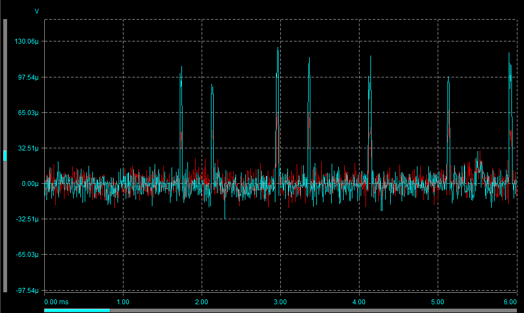The image size is (524, 313).
Task: Click the 4.00 time axis label
Action: (x=359, y=302)
